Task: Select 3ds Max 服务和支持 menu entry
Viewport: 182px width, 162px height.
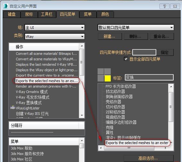Action: tap(27, 154)
